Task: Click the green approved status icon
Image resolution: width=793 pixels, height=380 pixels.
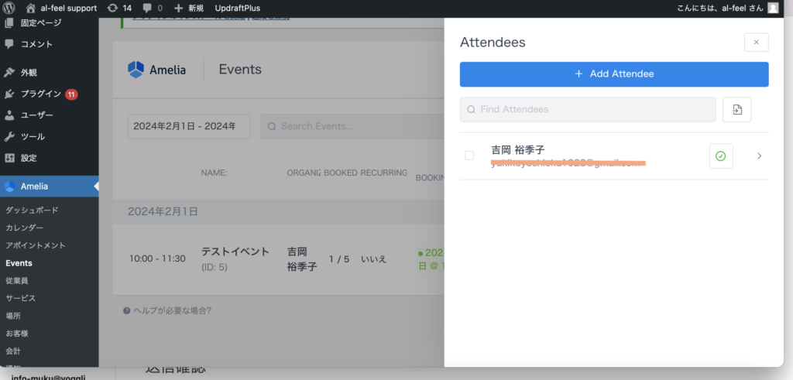Action: pos(720,156)
